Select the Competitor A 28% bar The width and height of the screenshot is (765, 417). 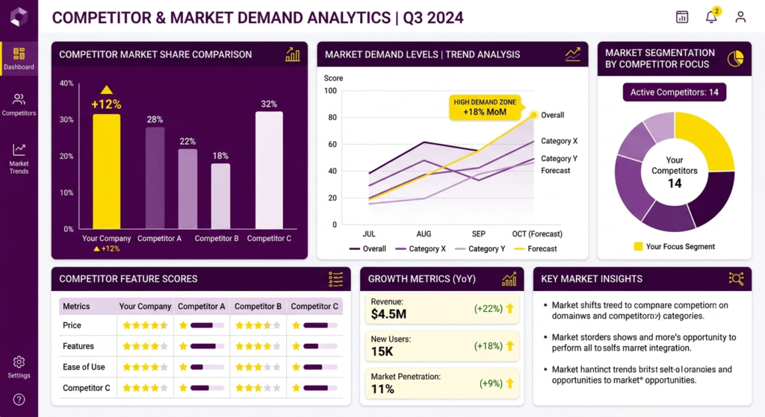[155, 178]
